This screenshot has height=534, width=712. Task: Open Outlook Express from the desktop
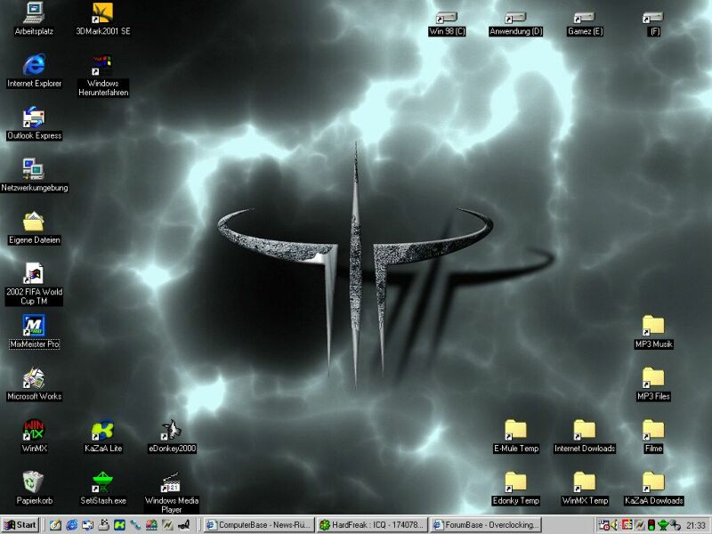pos(34,124)
